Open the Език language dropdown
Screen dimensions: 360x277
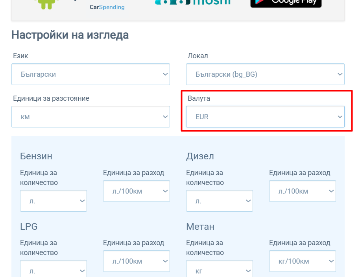click(90, 74)
